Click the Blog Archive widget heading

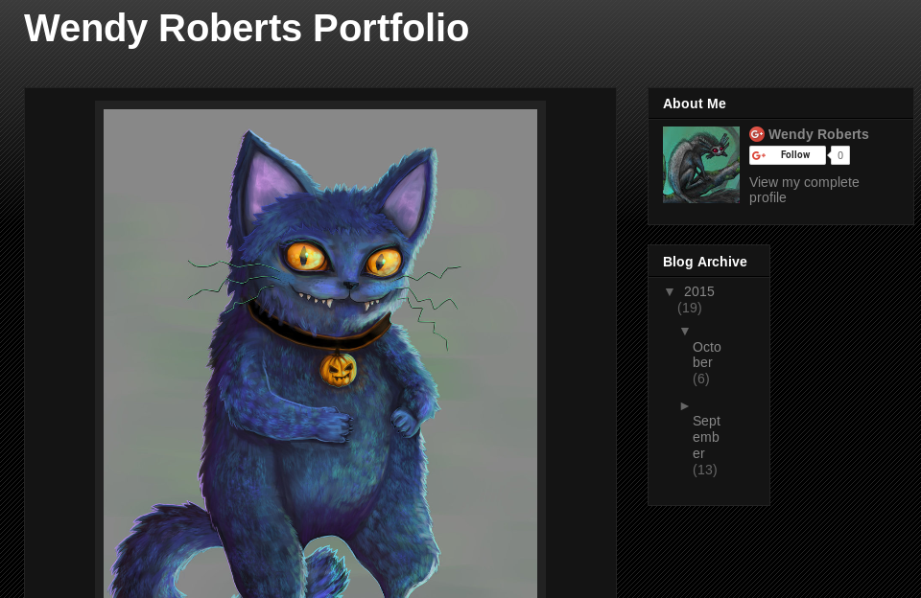pyautogui.click(x=704, y=262)
